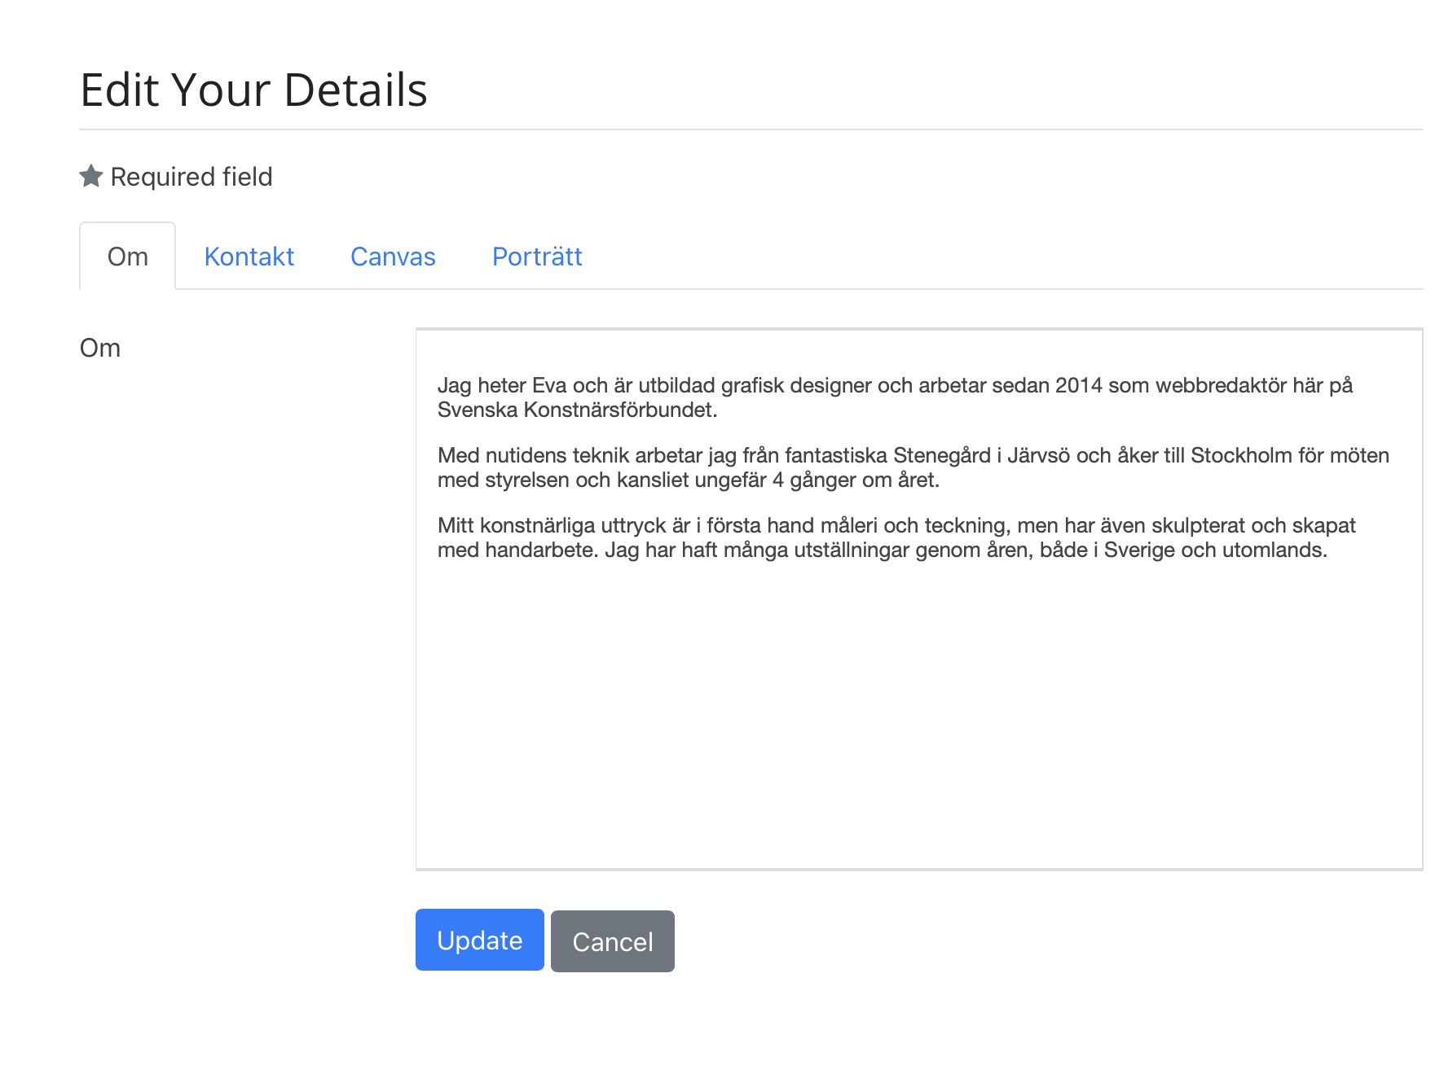The width and height of the screenshot is (1444, 1070).
Task: Cancel editing your details
Action: point(613,941)
